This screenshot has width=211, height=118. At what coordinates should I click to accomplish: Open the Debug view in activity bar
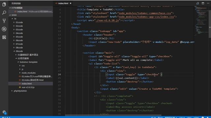(x=4, y=29)
